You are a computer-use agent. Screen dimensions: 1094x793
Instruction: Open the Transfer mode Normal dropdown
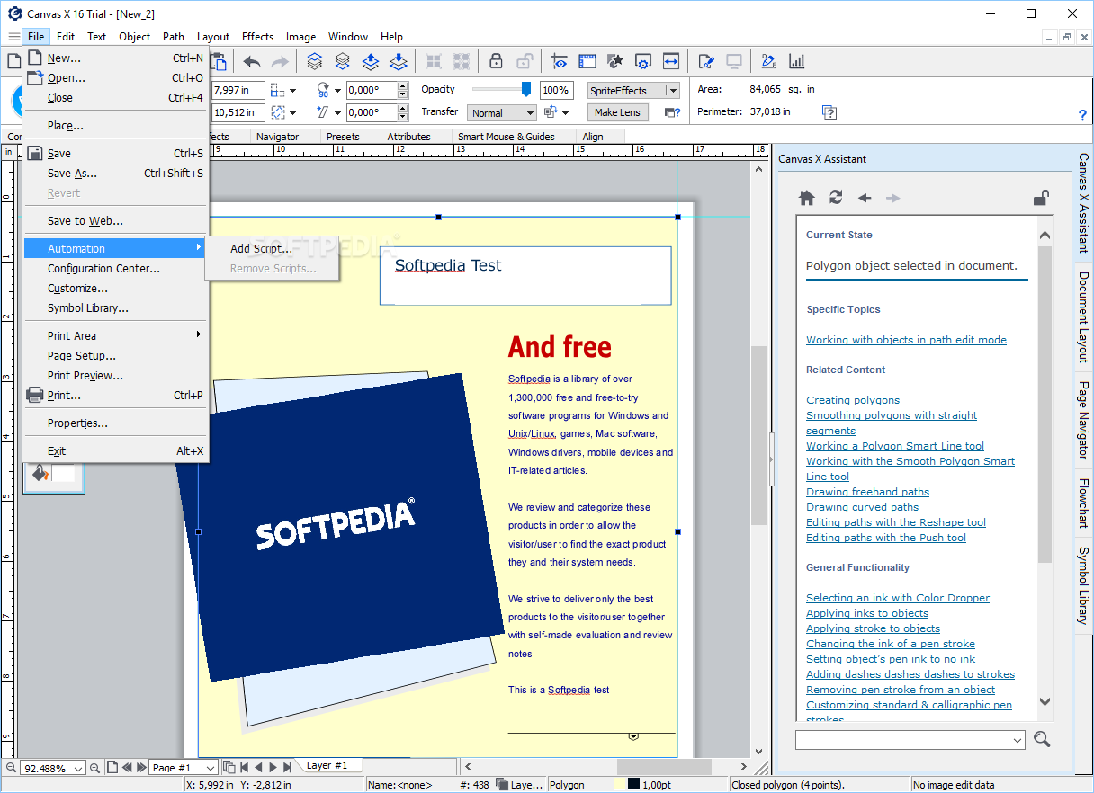[529, 113]
